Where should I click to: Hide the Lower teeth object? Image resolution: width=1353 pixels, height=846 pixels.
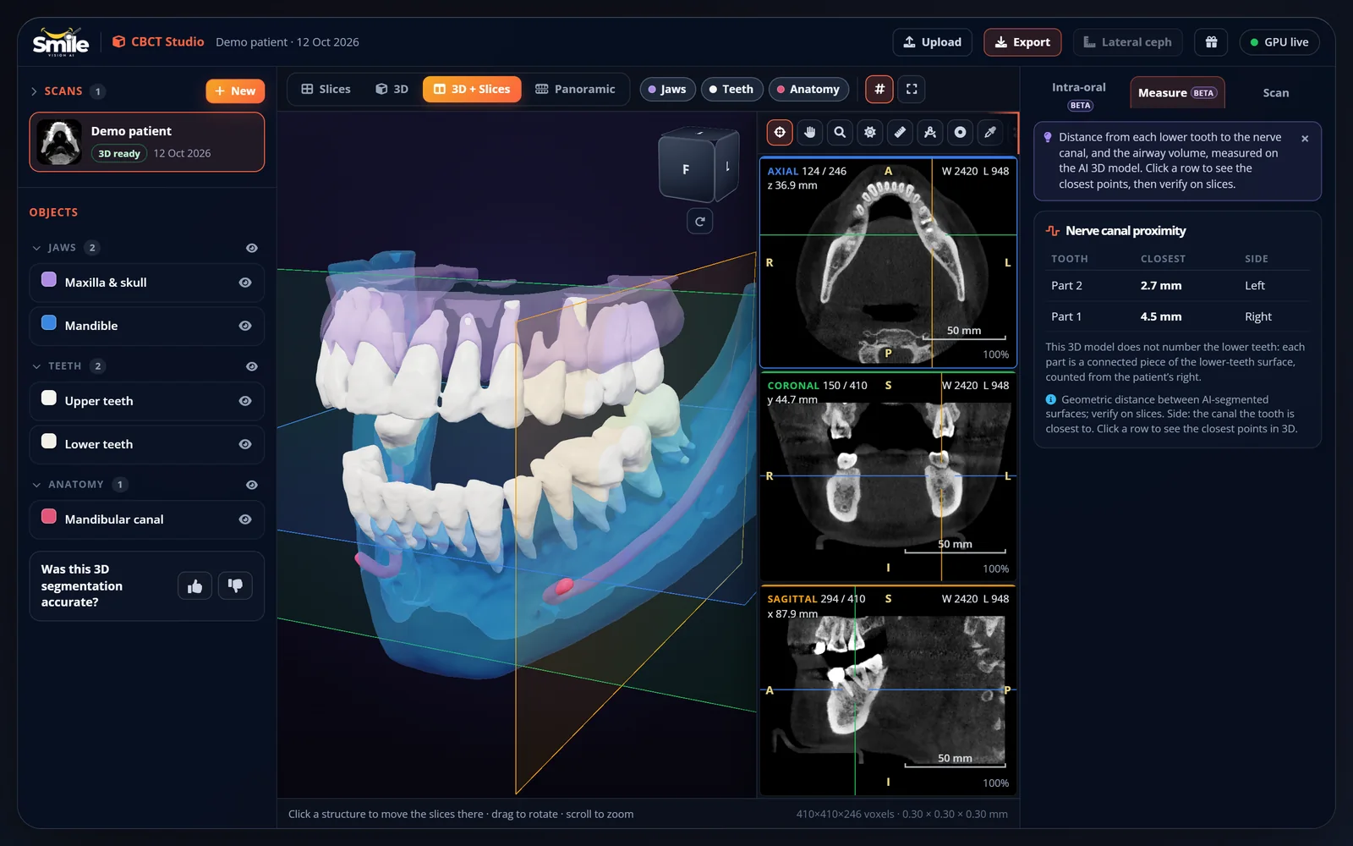click(x=245, y=444)
